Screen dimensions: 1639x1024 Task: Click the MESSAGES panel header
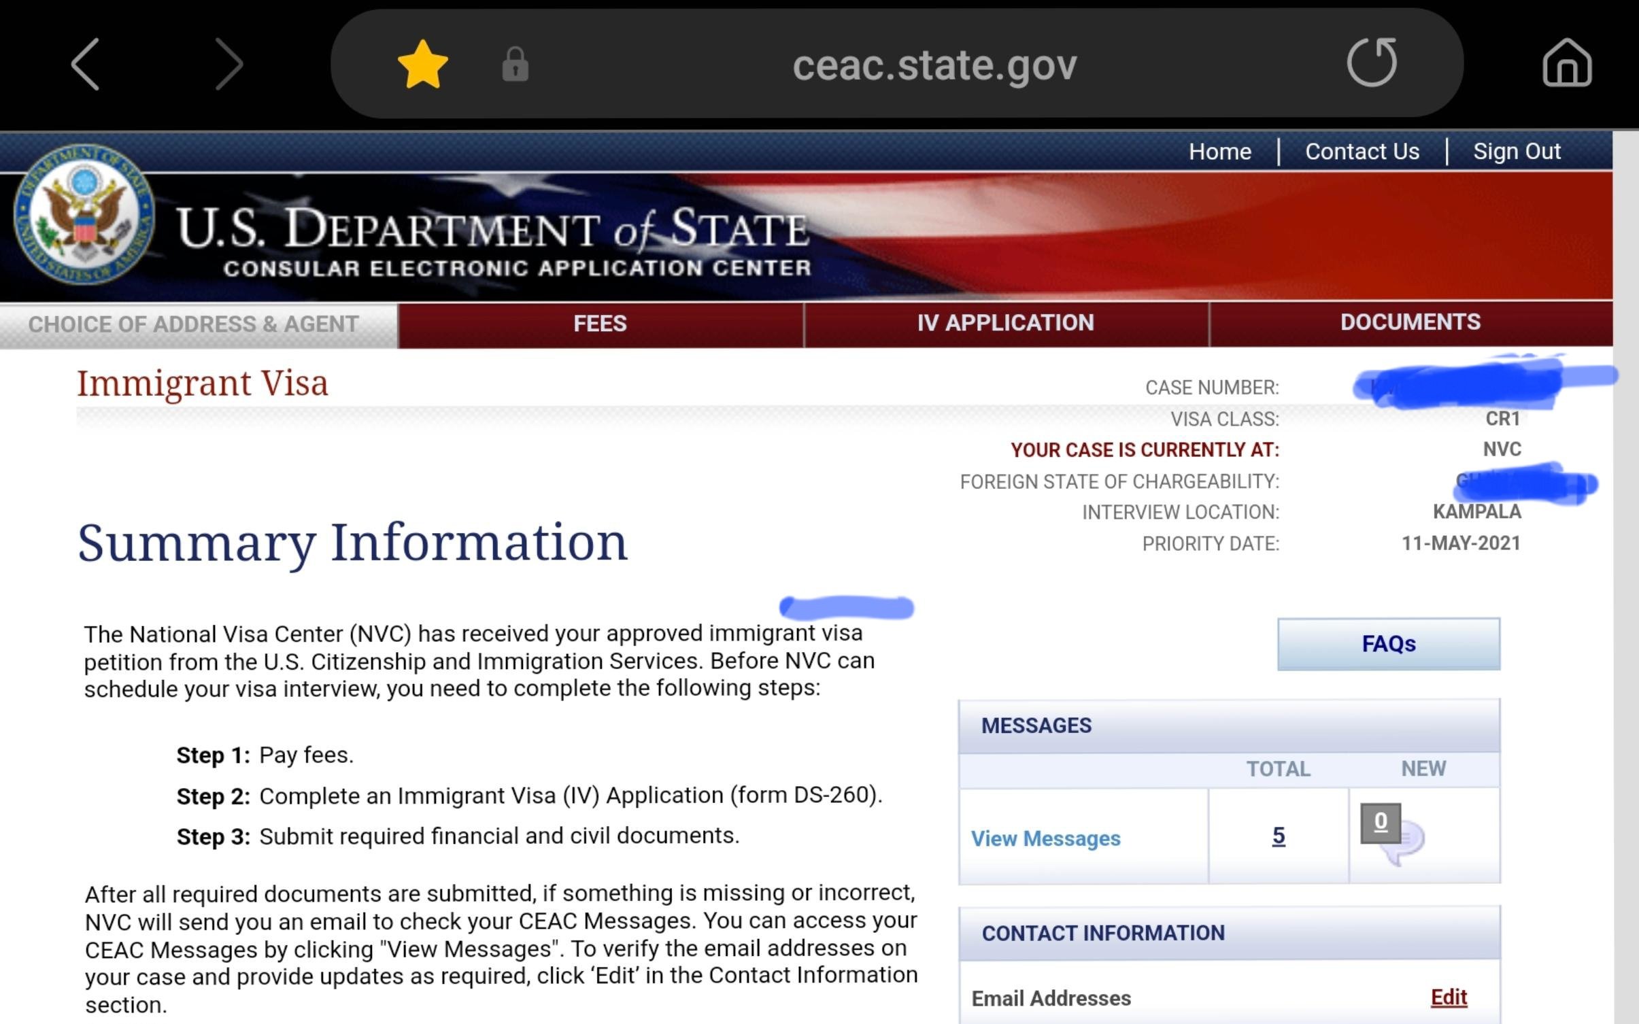(x=1229, y=726)
